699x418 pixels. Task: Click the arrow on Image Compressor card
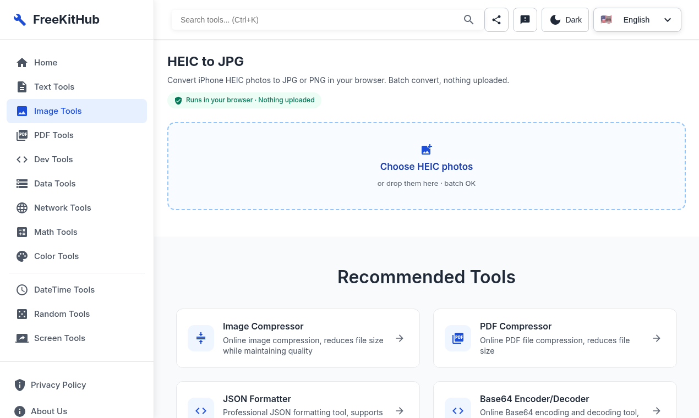point(400,338)
